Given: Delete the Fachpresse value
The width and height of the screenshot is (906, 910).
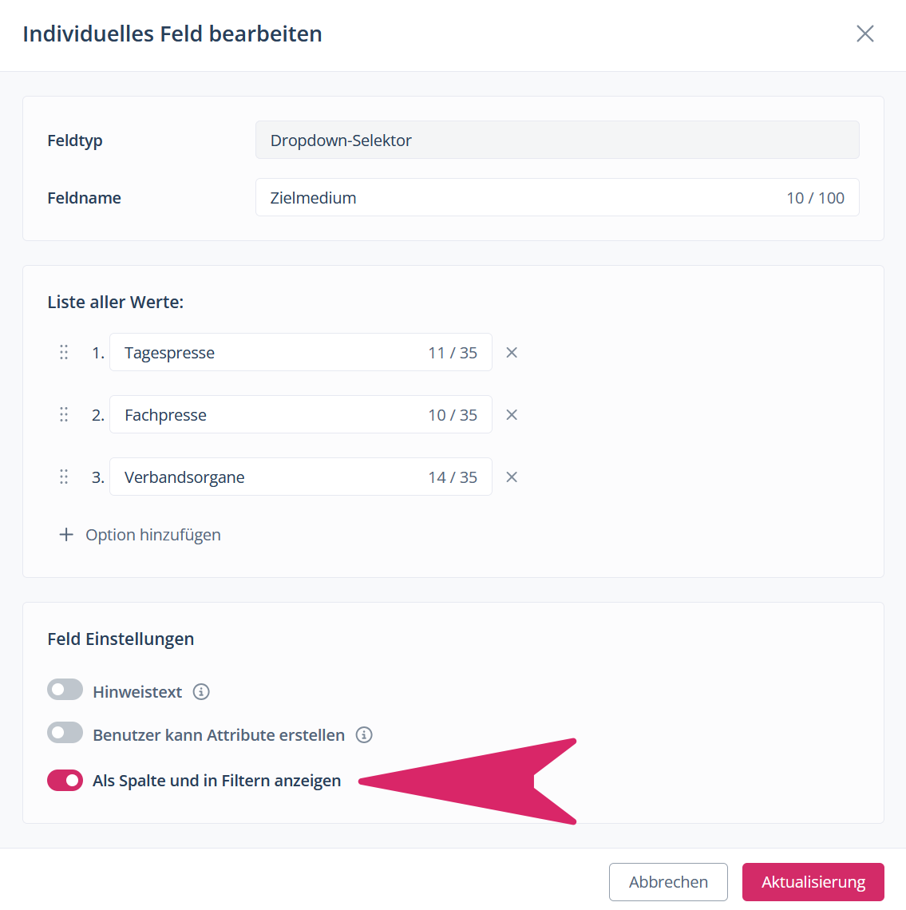Looking at the screenshot, I should (x=512, y=414).
